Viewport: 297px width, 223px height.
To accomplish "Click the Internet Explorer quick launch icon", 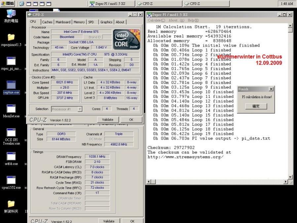I will point(22,4).
